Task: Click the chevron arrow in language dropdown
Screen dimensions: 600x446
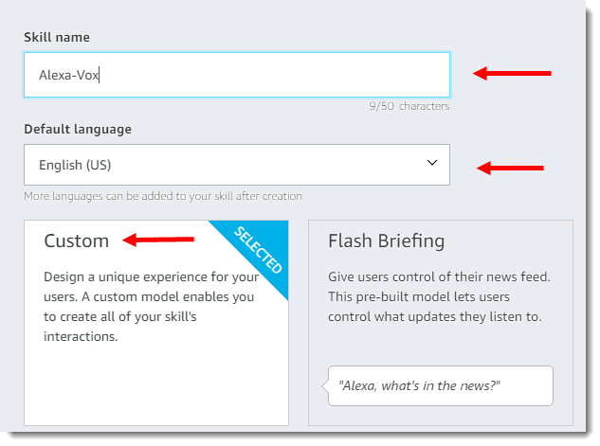Action: 432,163
